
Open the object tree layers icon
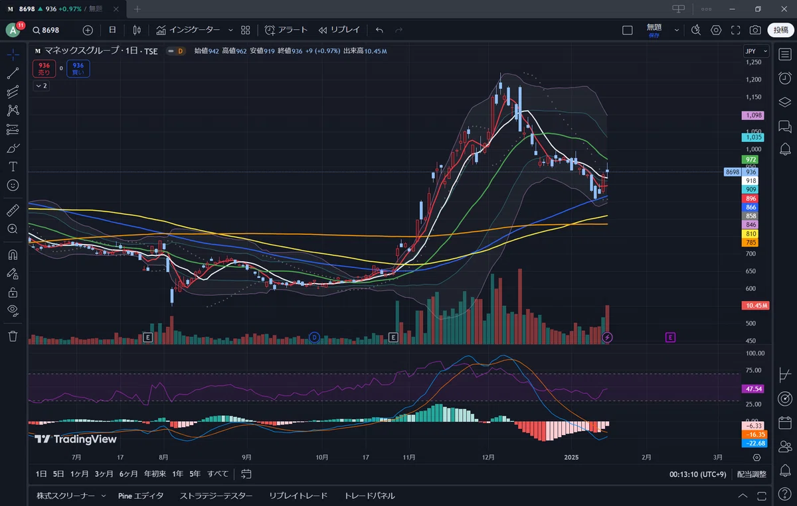coord(785,102)
